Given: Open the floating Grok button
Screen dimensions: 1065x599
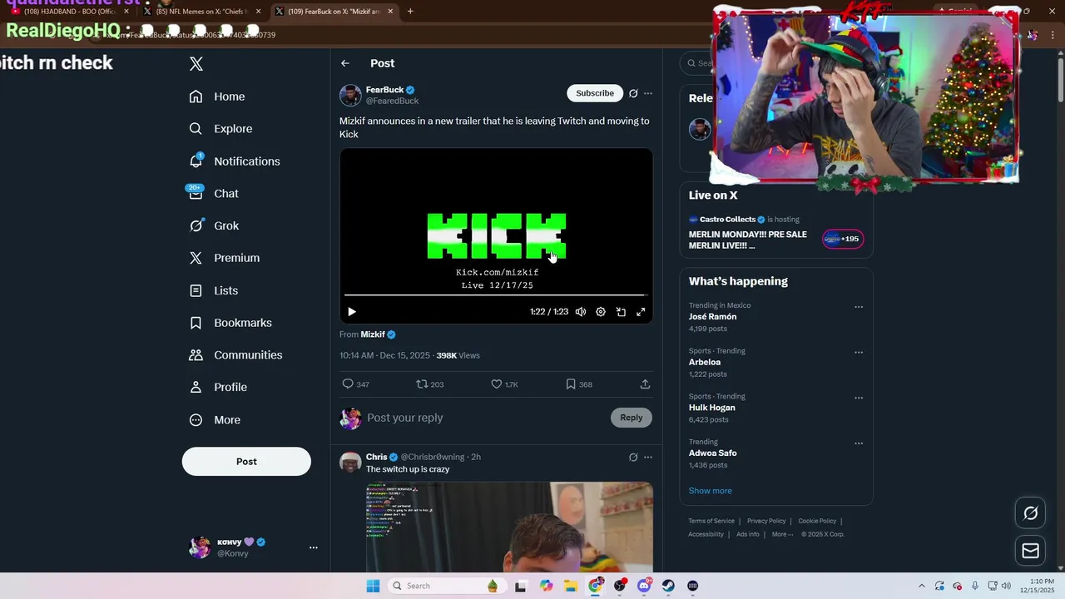Looking at the screenshot, I should pos(1030,513).
